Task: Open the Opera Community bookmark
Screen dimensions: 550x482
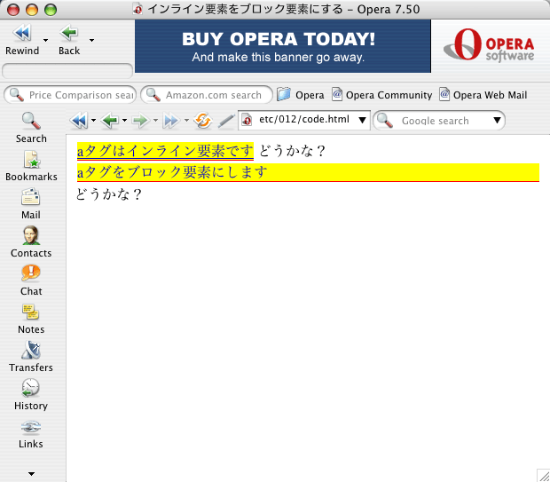Action: [382, 95]
